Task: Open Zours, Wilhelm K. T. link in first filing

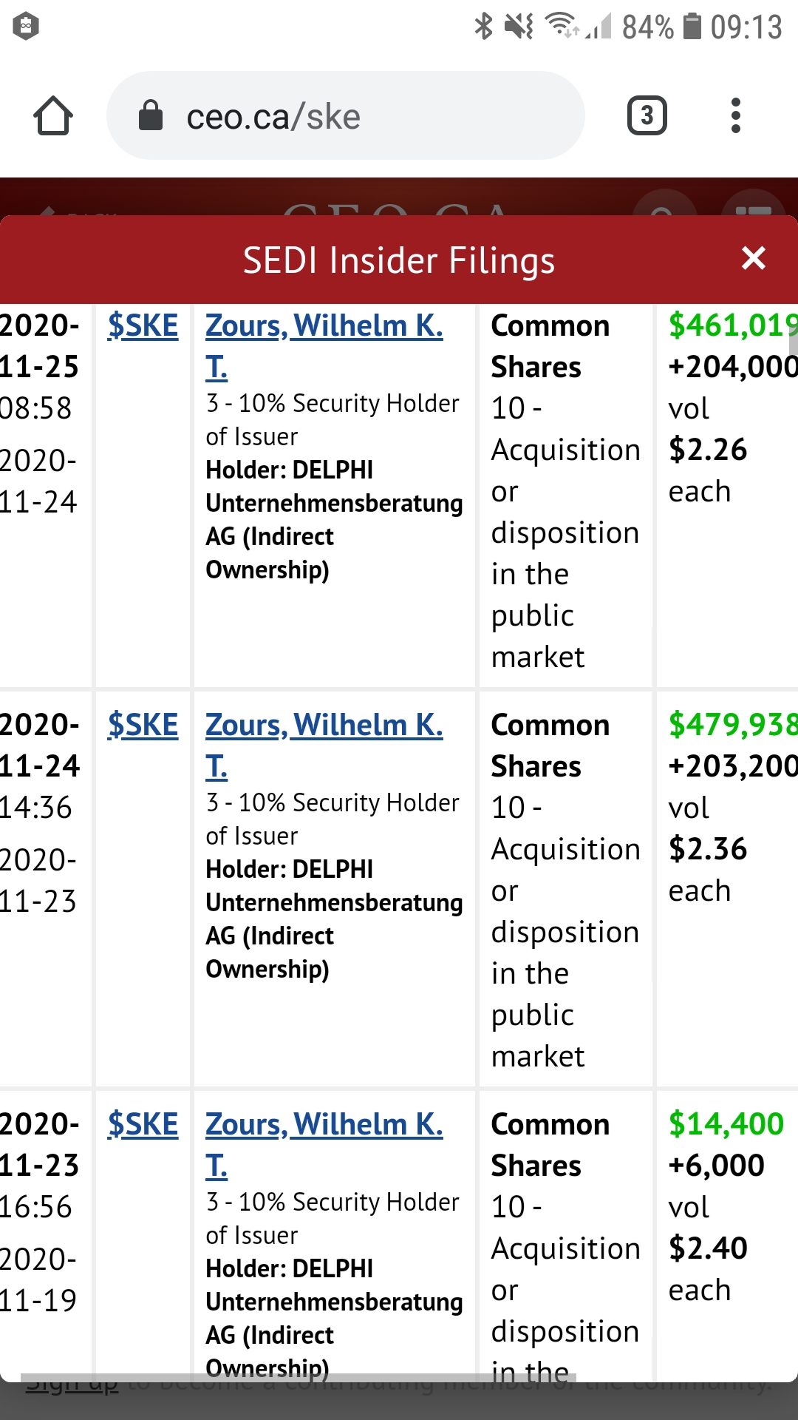Action: coord(324,327)
